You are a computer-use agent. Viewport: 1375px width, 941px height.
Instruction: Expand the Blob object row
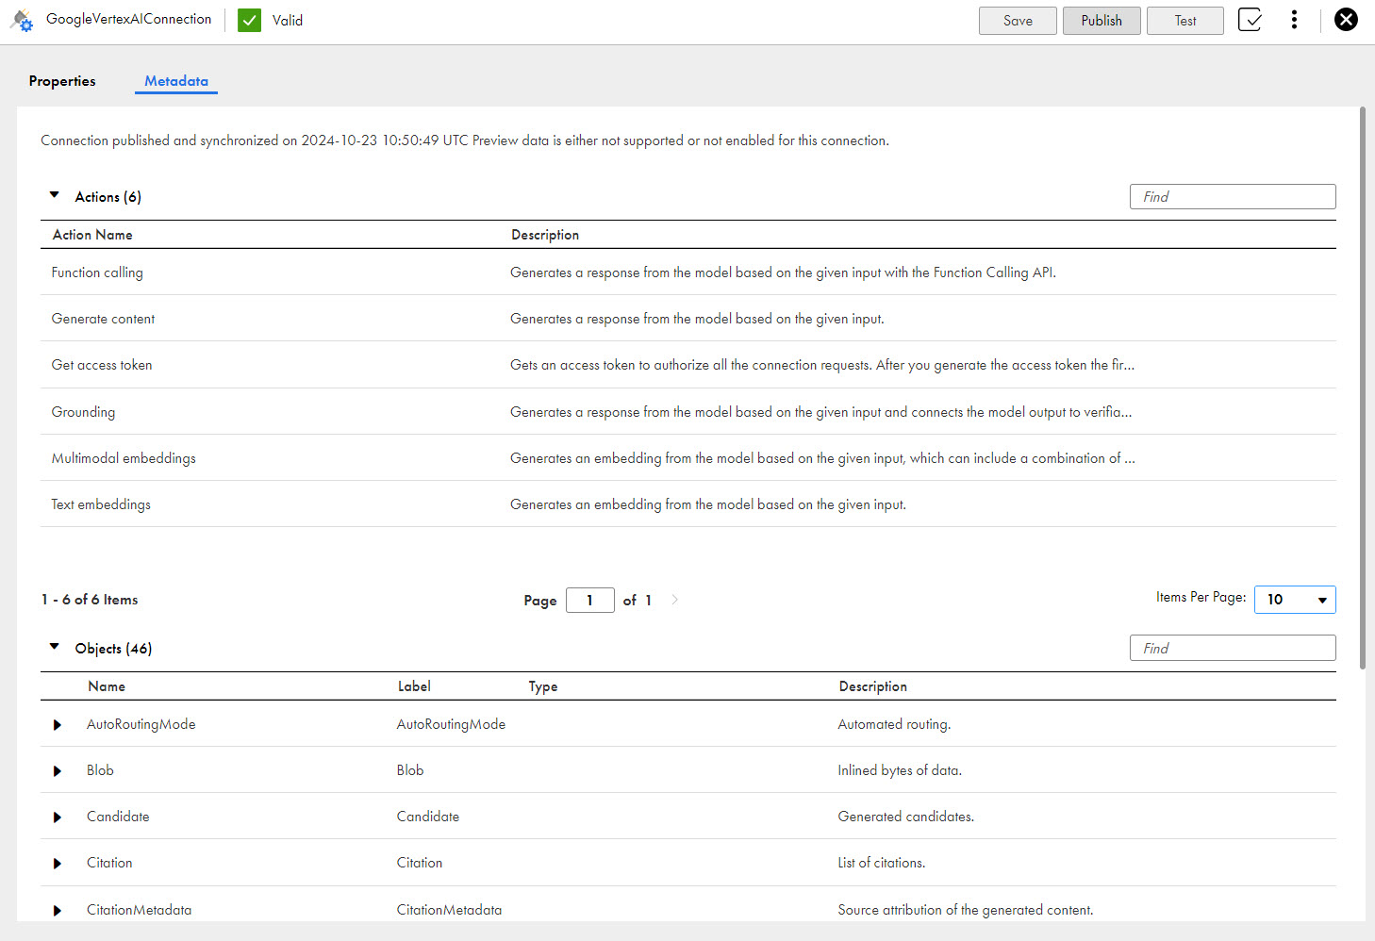pyautogui.click(x=58, y=771)
